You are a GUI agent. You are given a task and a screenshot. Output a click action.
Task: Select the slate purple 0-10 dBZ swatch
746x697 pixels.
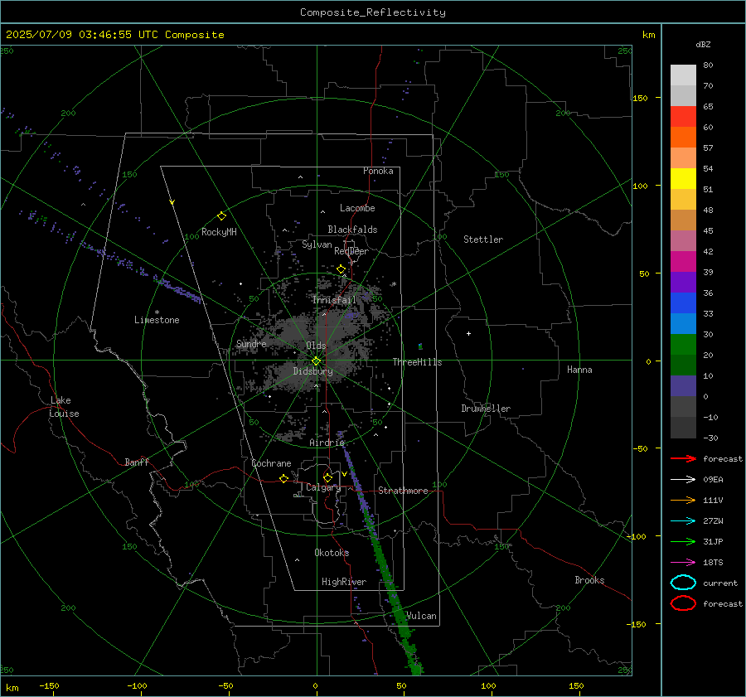683,386
